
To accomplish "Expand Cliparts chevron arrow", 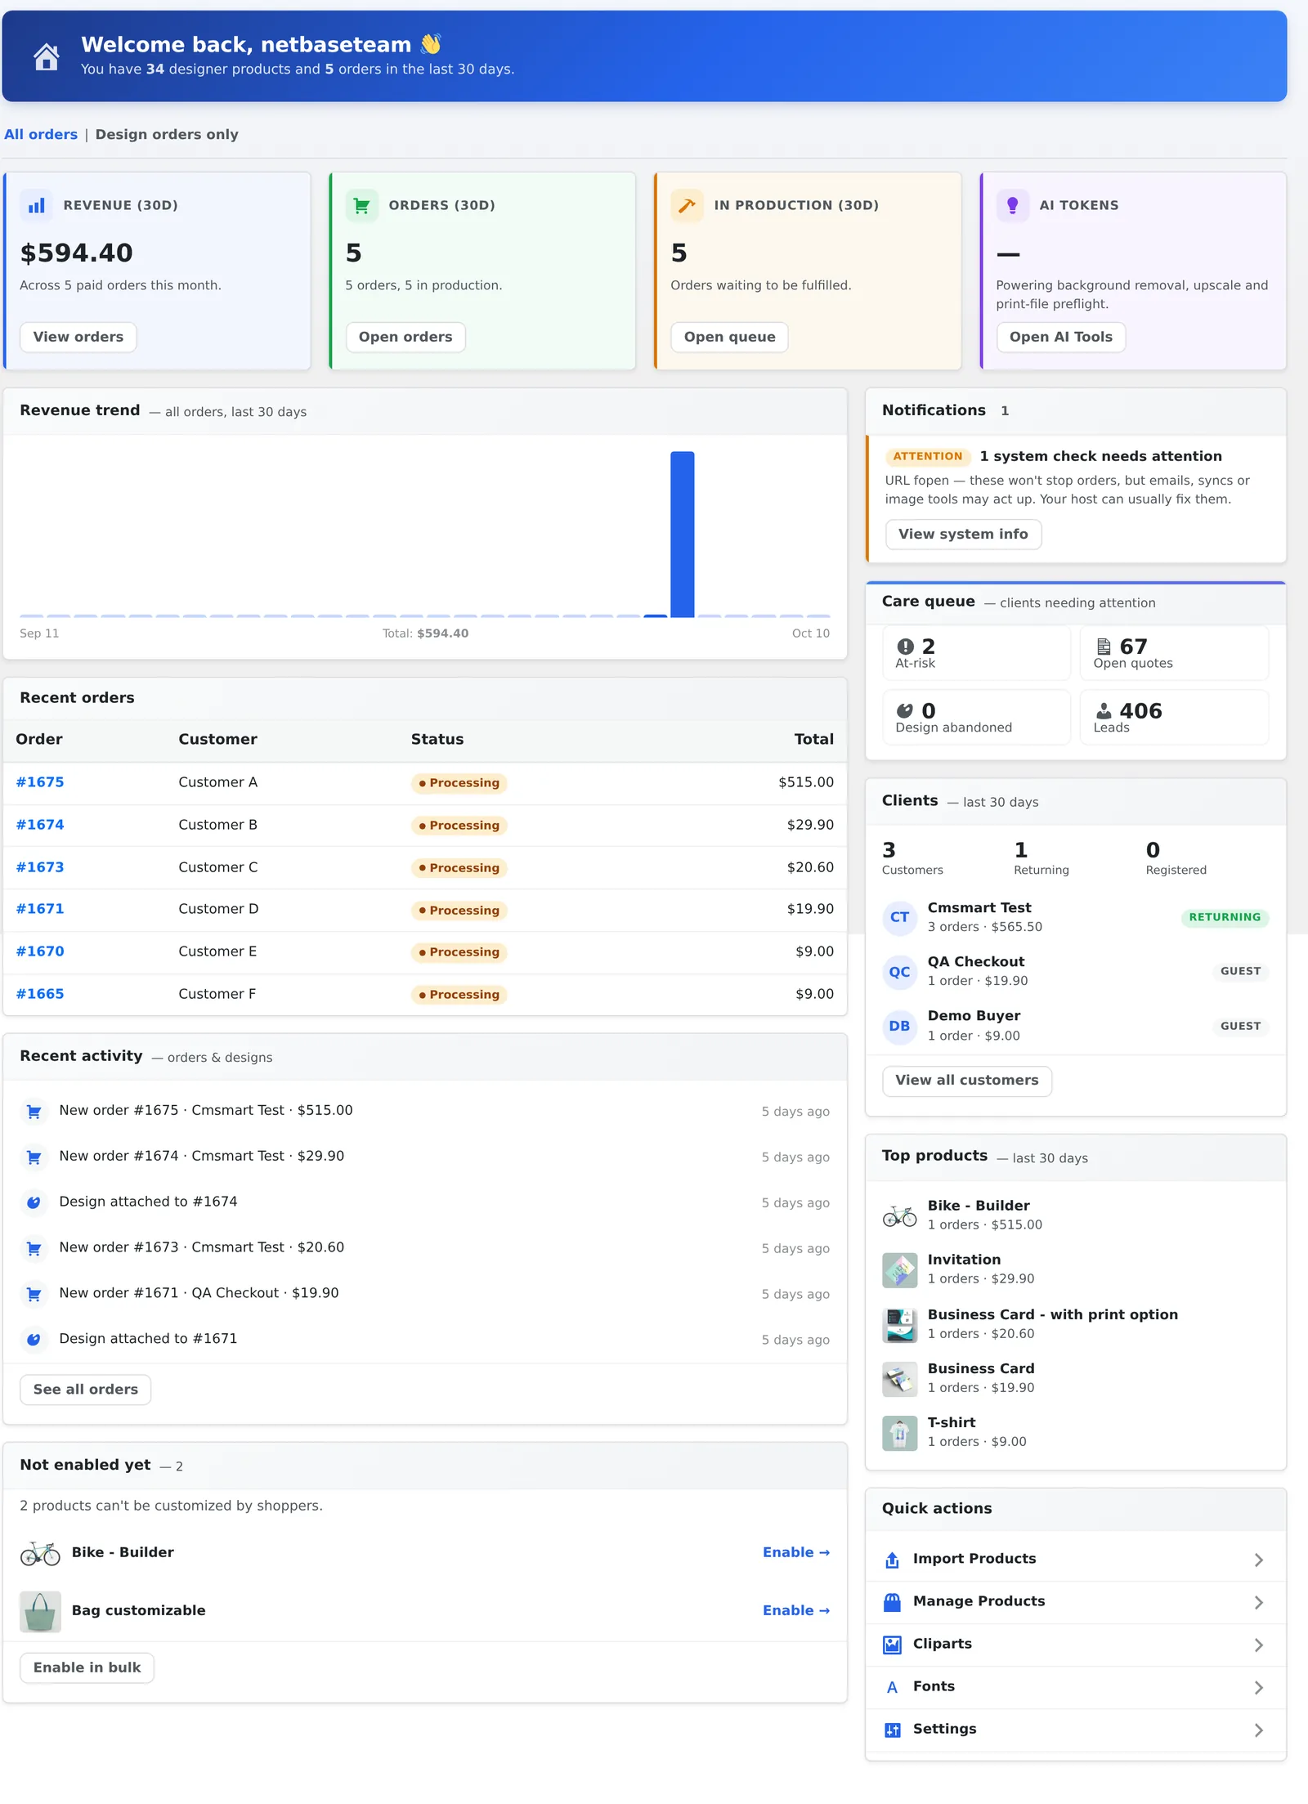I will [x=1258, y=1645].
